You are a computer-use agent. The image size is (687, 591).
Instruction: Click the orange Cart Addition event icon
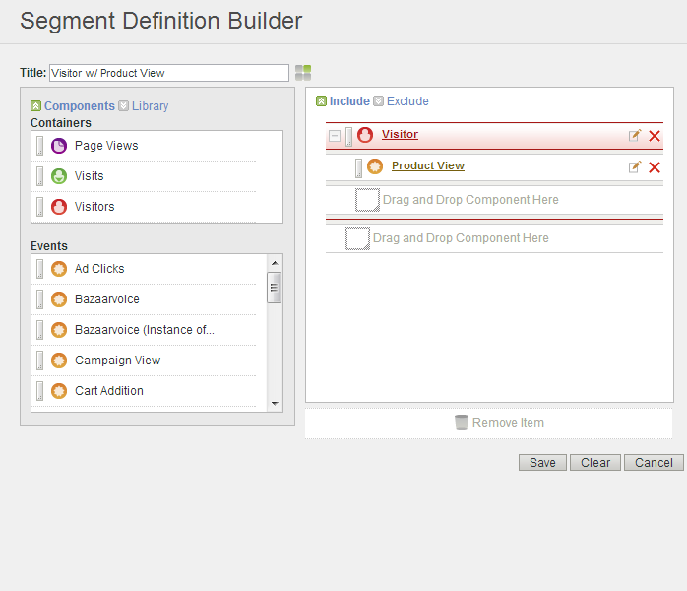(x=59, y=391)
